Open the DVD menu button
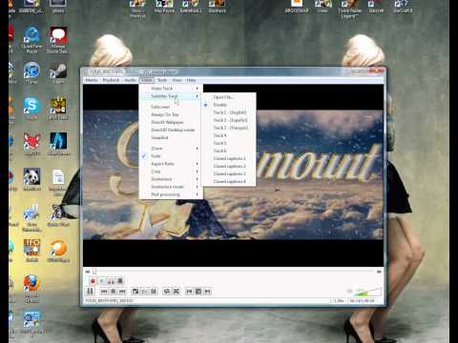 [198, 292]
